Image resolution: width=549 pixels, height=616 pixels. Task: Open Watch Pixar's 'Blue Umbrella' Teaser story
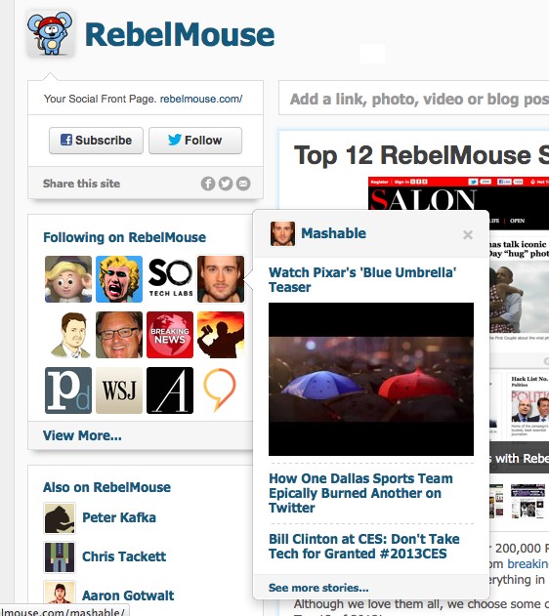click(362, 280)
